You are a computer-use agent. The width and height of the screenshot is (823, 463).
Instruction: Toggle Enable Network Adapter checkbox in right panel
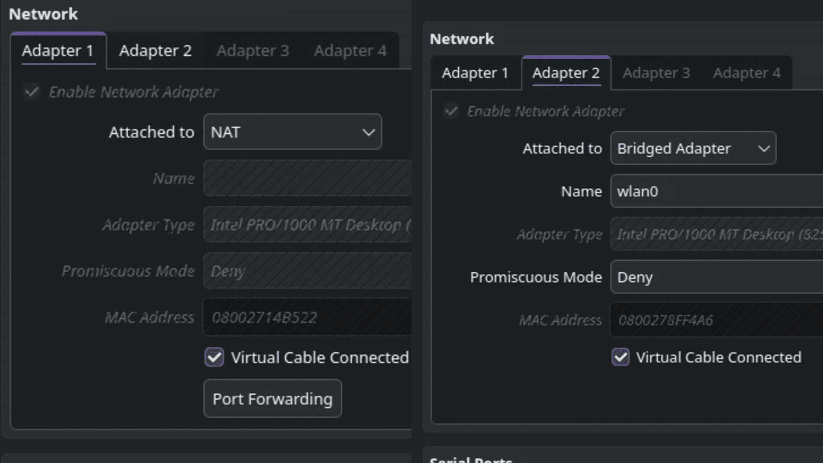coord(451,111)
